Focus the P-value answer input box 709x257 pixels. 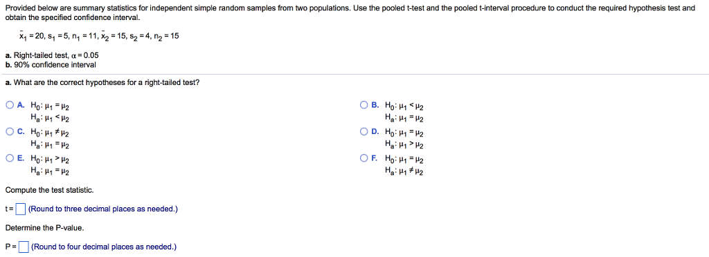click(24, 247)
